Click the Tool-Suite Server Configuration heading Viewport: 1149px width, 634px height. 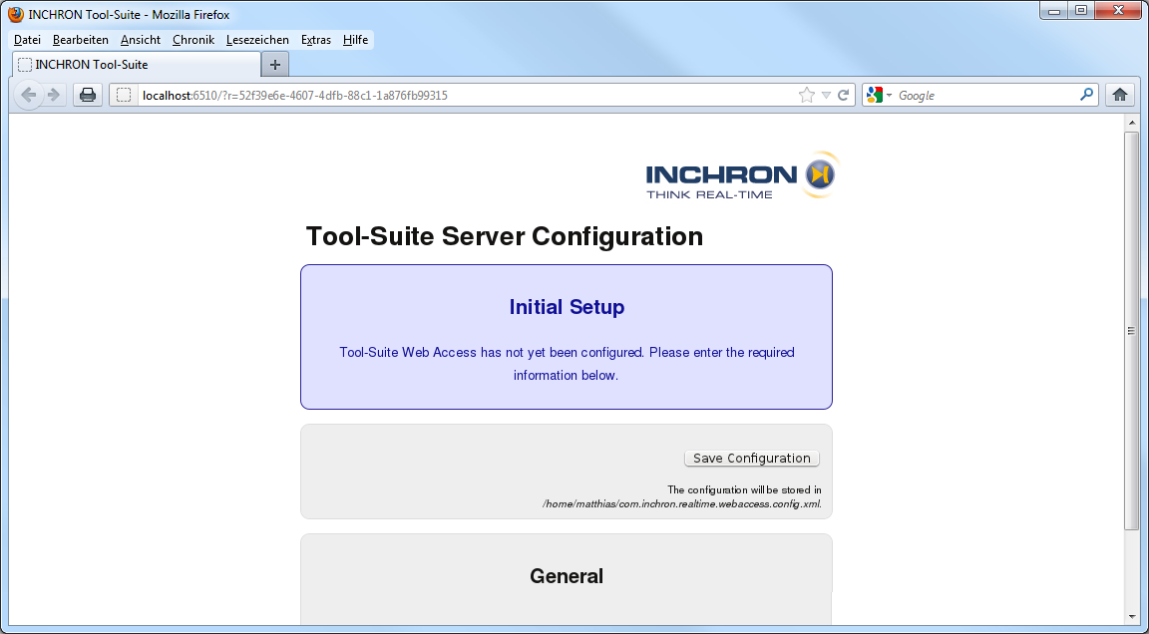click(x=504, y=236)
